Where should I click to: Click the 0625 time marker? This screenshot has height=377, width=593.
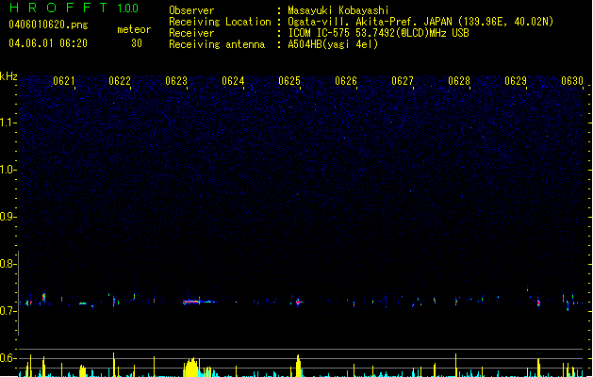click(x=289, y=81)
